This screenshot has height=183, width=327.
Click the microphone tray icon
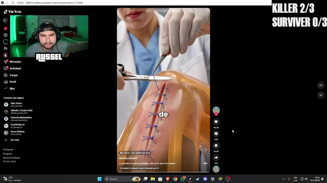[289, 179]
